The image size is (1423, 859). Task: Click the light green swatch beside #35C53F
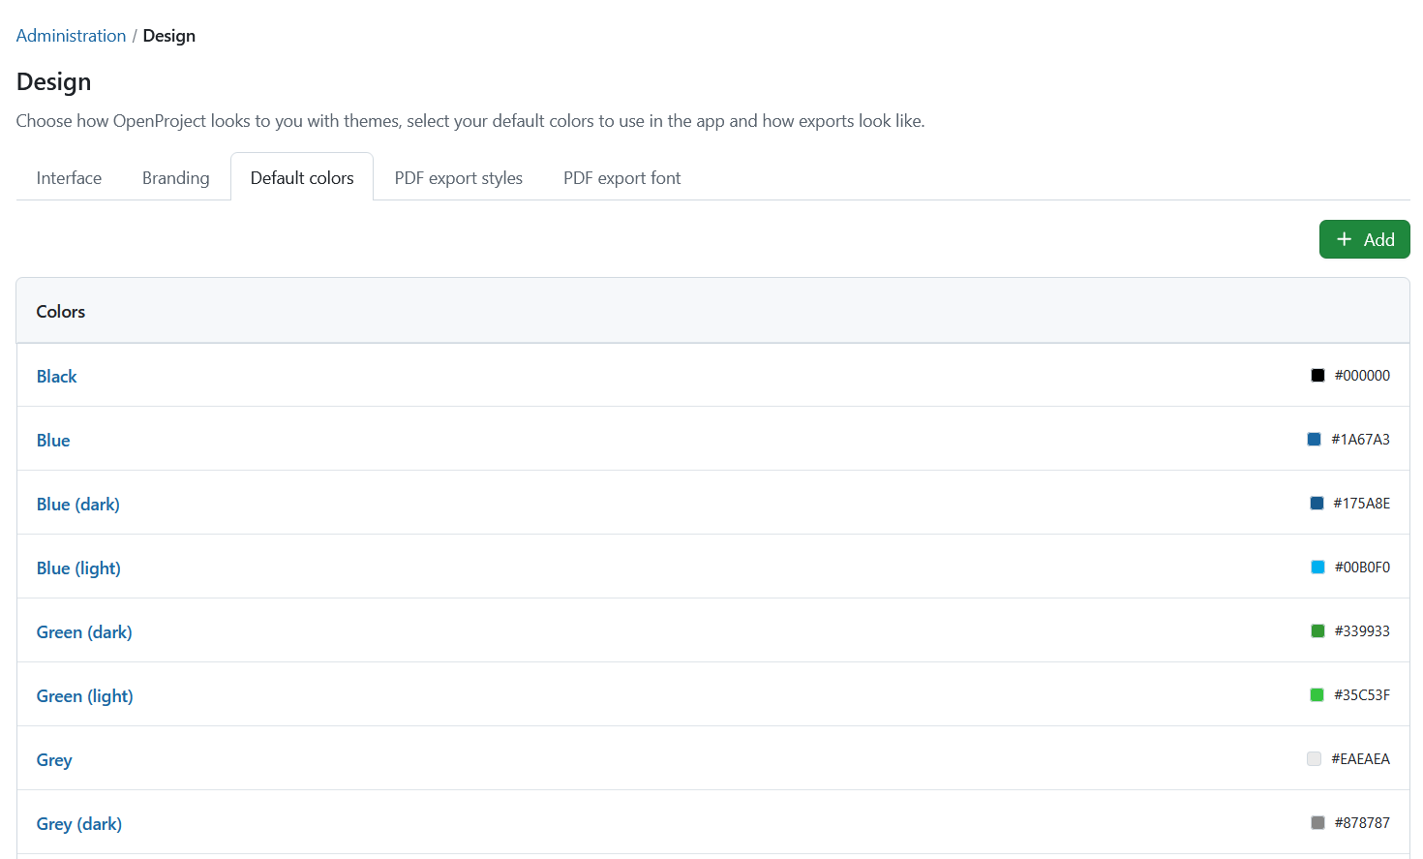tap(1317, 695)
